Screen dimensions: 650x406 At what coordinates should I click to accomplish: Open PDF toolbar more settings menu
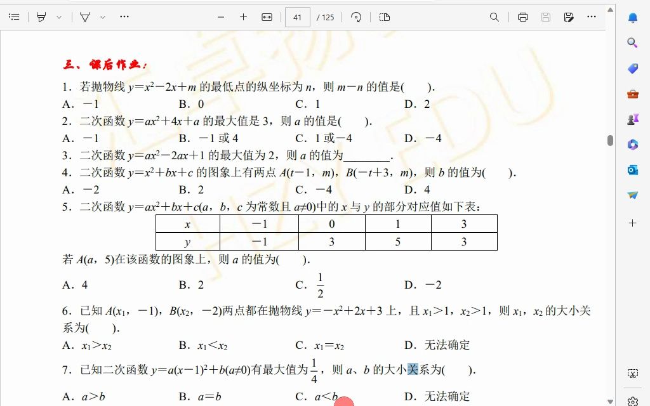pos(591,17)
